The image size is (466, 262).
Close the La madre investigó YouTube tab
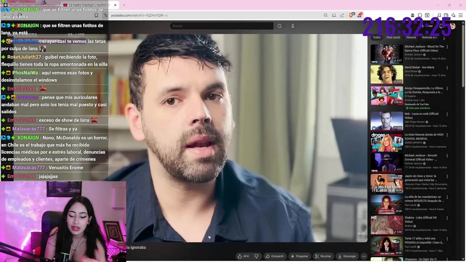pyautogui.click(x=115, y=5)
